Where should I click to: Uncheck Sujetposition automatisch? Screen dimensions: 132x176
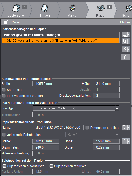coord(4,166)
